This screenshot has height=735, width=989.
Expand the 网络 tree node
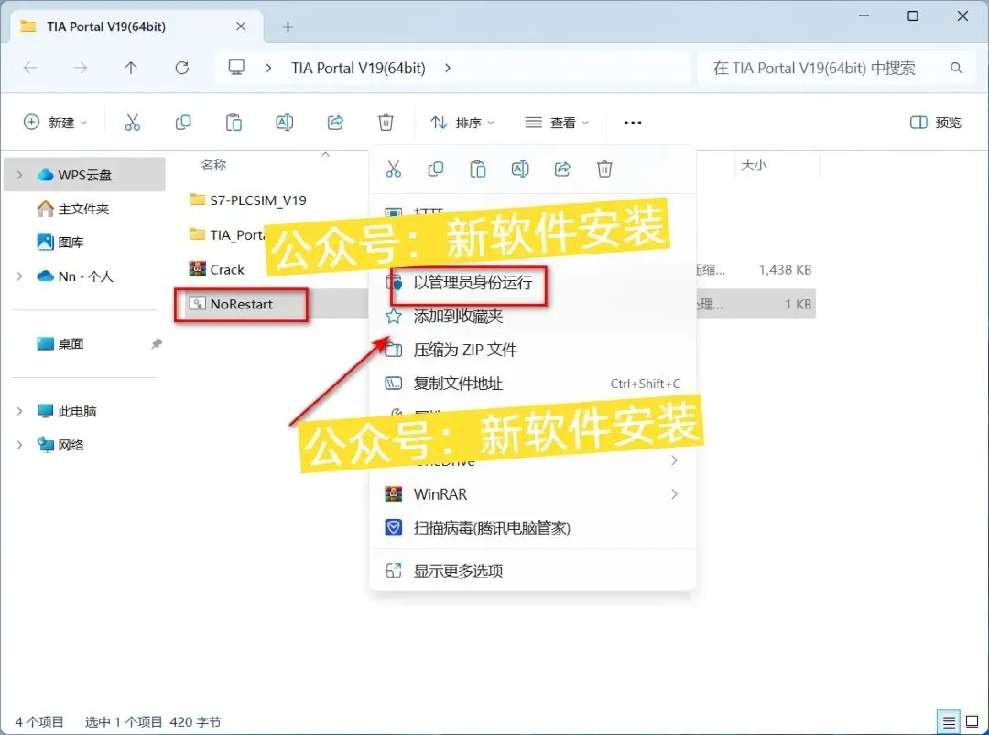(19, 445)
